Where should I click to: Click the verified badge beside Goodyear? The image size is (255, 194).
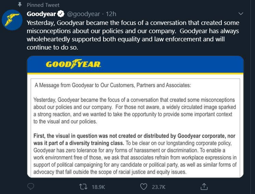coord(60,14)
